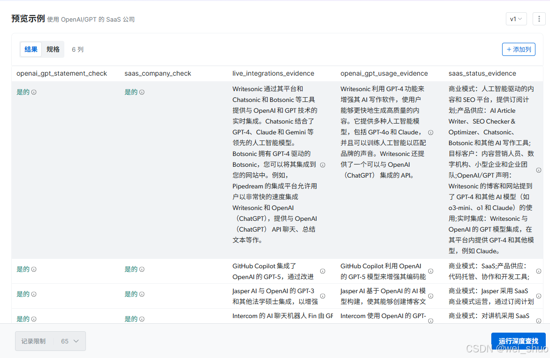Click info icon in Jasper AI row saas_company_check
Screen dimensions: 550x358
[x=142, y=295]
